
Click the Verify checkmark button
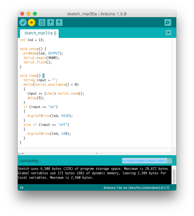pyautogui.click(x=23, y=22)
